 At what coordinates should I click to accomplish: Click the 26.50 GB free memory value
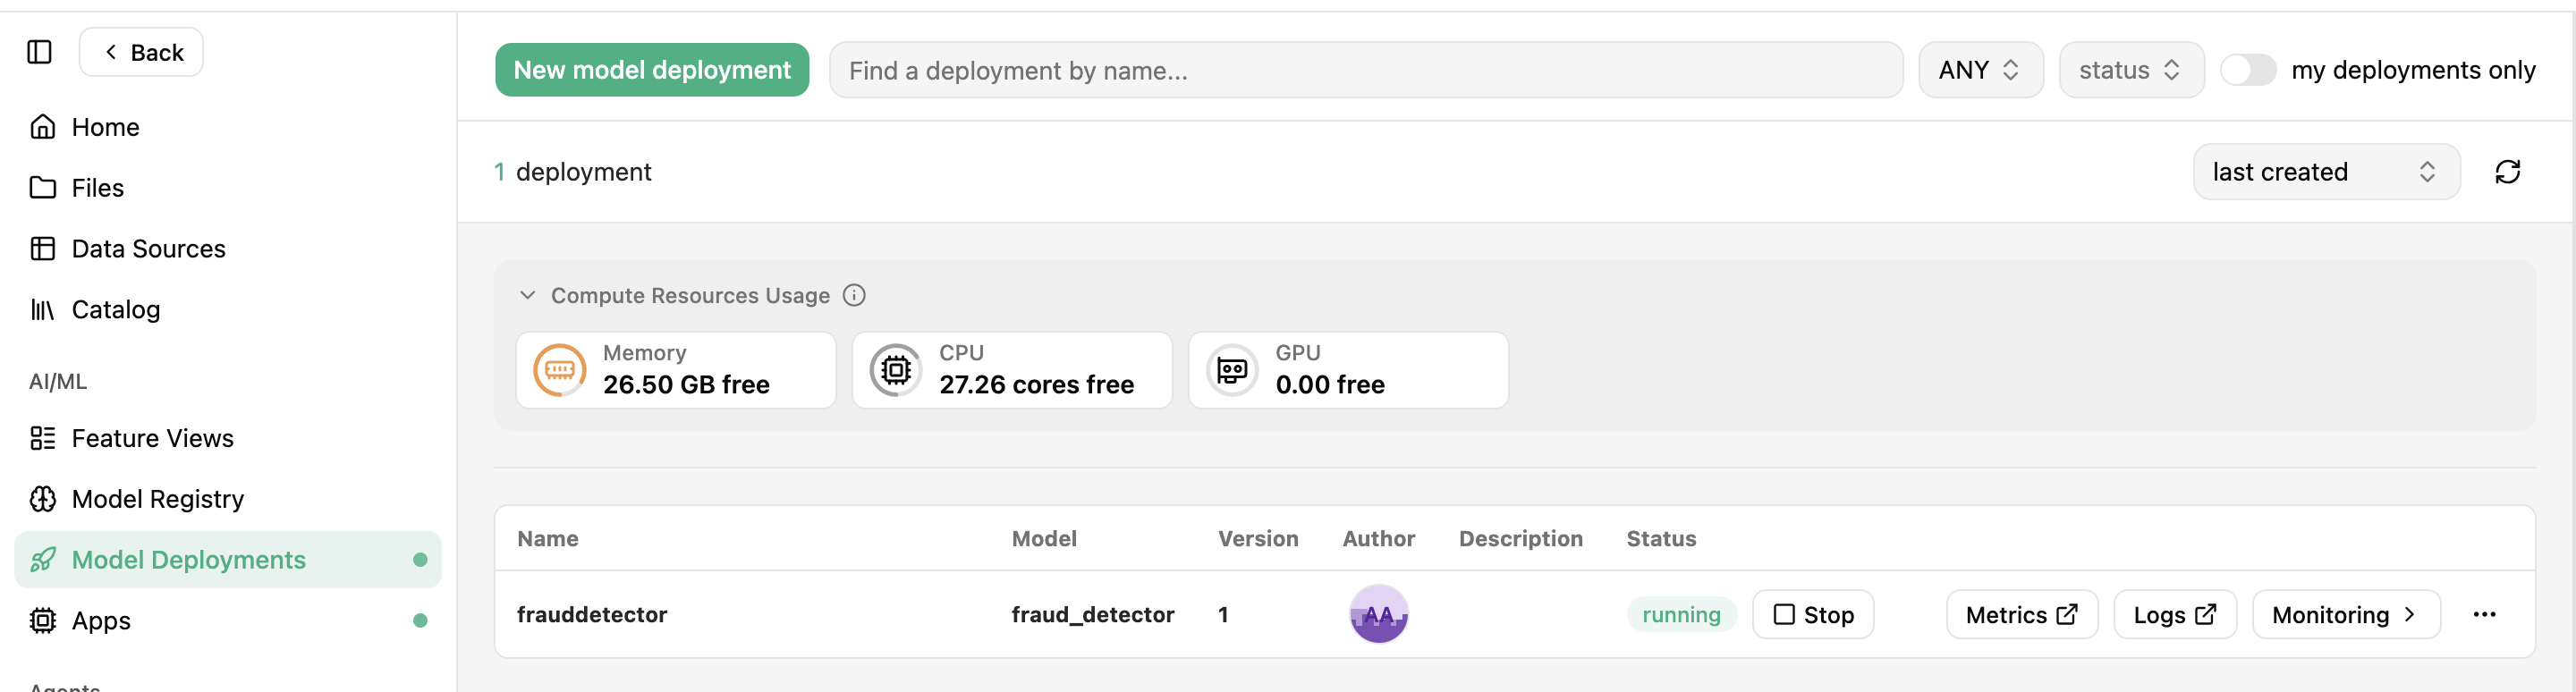pyautogui.click(x=686, y=385)
